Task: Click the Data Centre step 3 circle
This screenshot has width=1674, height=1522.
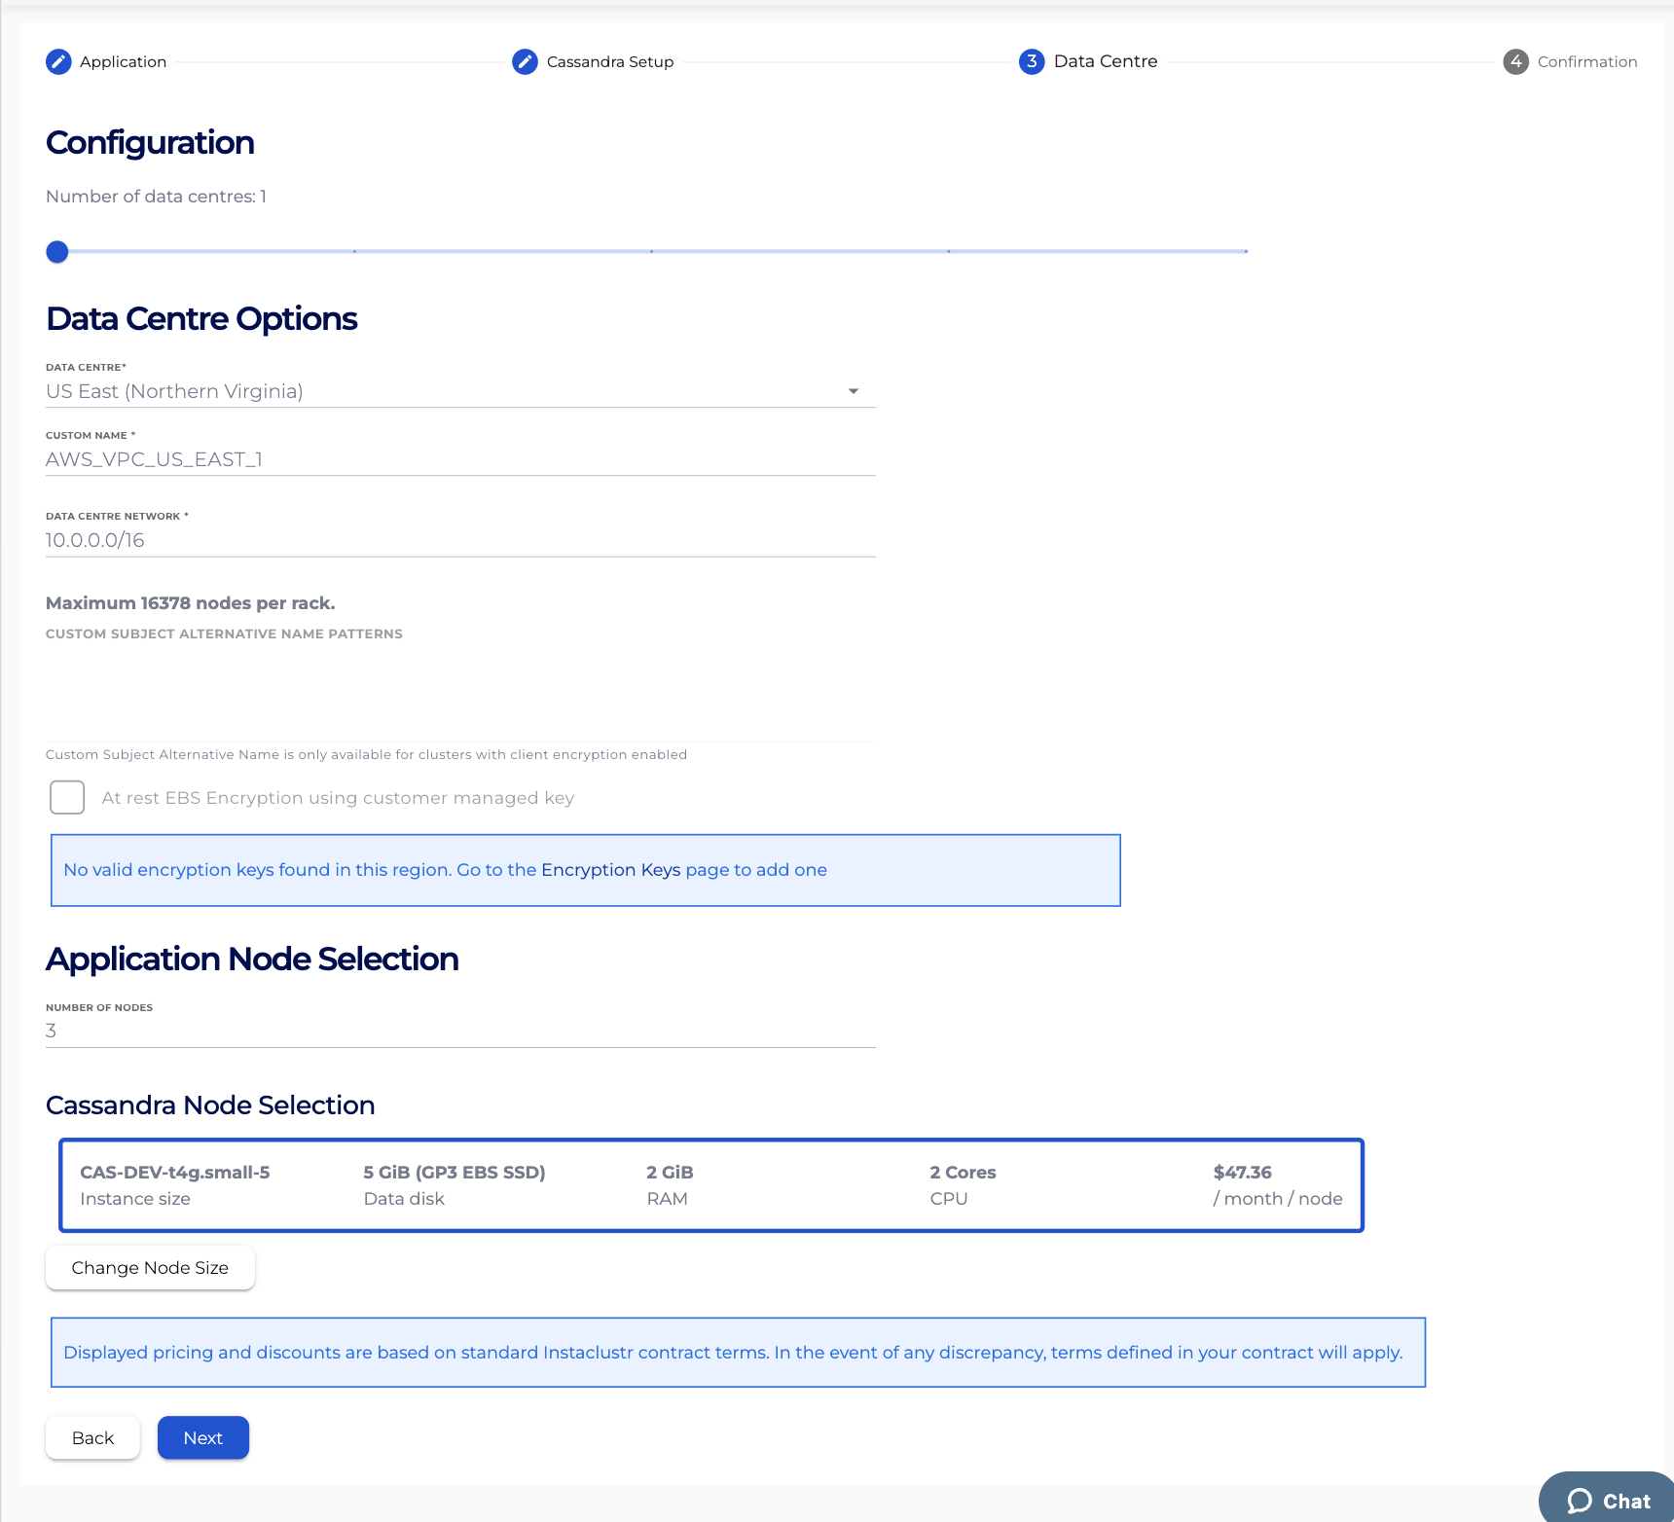Action: [x=1032, y=61]
